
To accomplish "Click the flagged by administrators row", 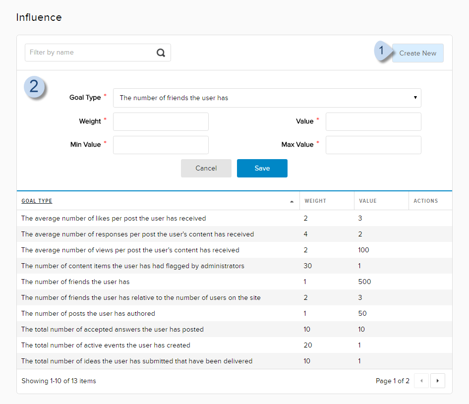I will pyautogui.click(x=133, y=266).
